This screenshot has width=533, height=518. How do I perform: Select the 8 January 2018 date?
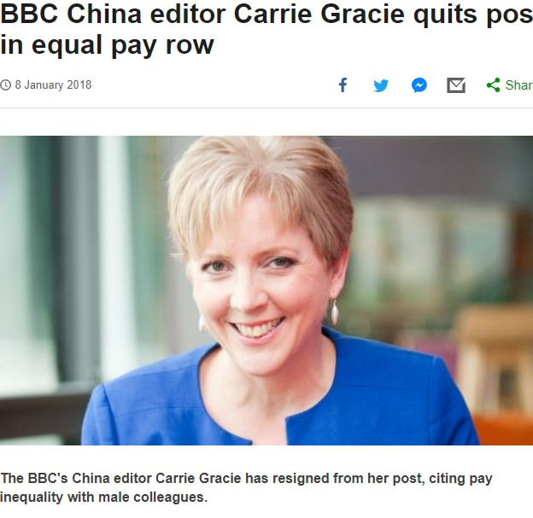point(53,85)
